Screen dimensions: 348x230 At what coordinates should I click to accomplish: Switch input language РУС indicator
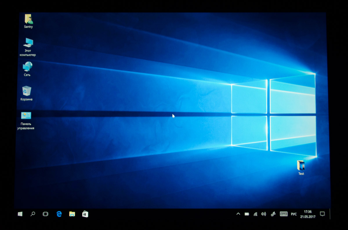click(x=294, y=214)
